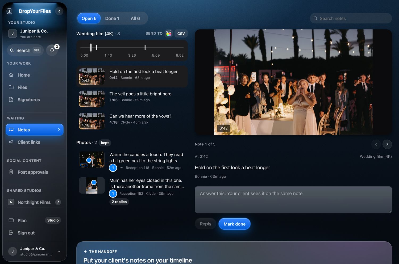399x264 pixels.
Task: Click the kept badge beside Photos
Action: tap(105, 143)
